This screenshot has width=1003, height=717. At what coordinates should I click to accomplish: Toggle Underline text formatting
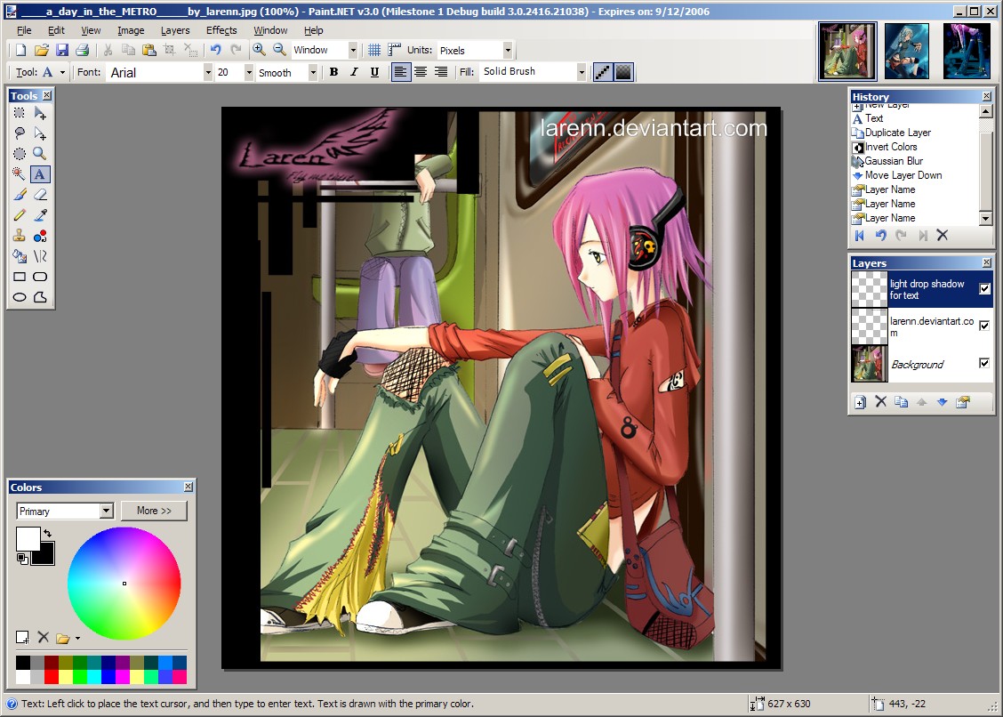(375, 72)
